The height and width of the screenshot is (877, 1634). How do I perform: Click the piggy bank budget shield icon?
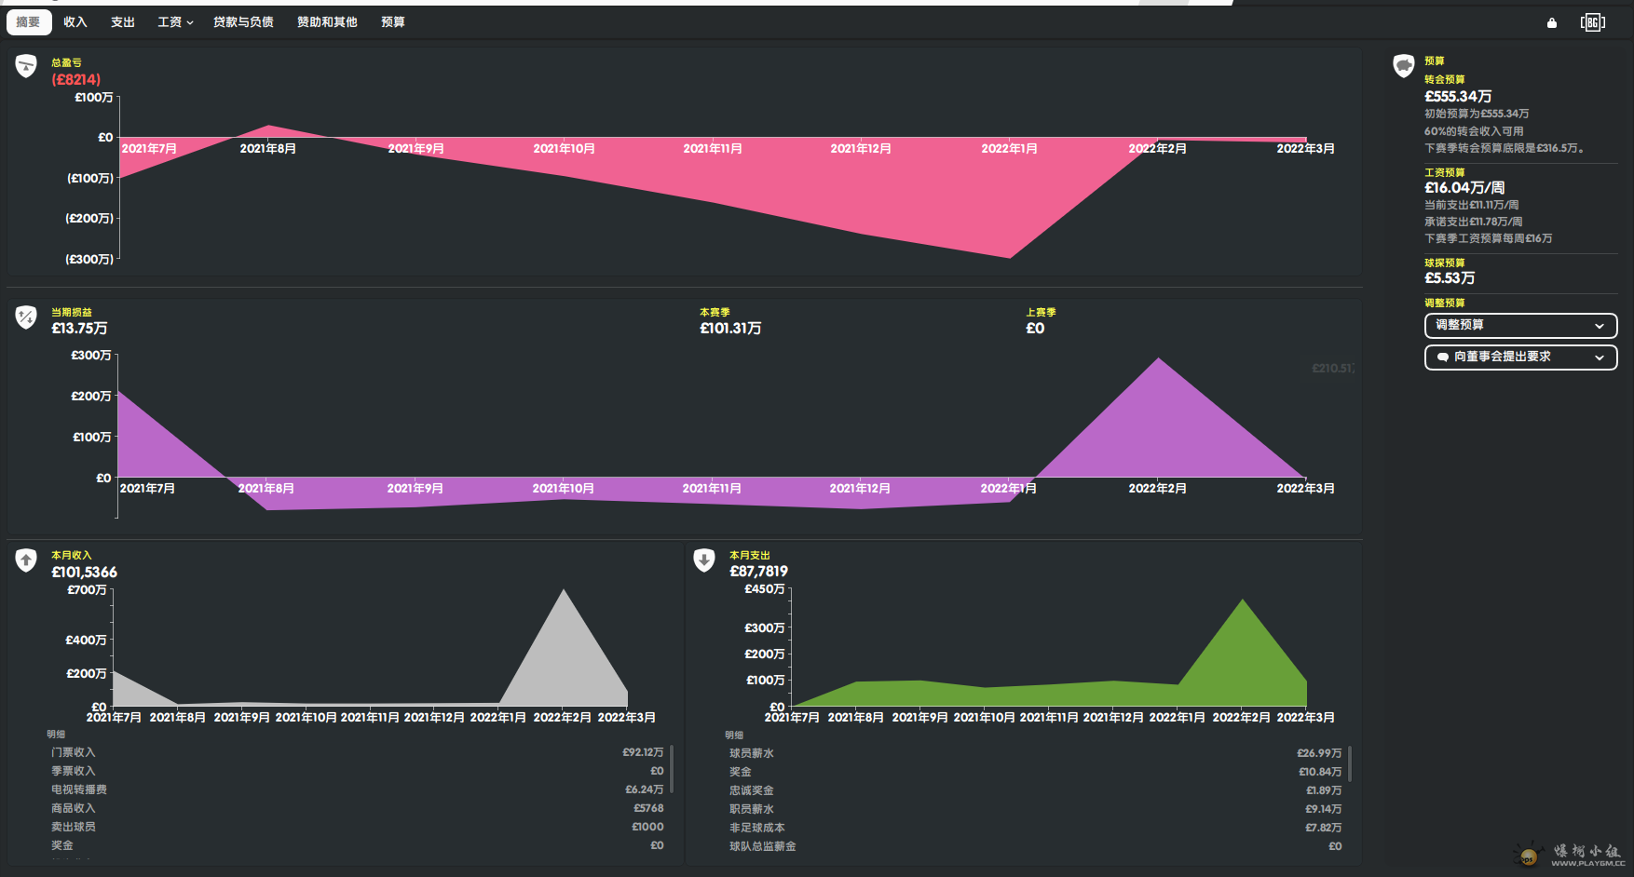click(x=1403, y=66)
